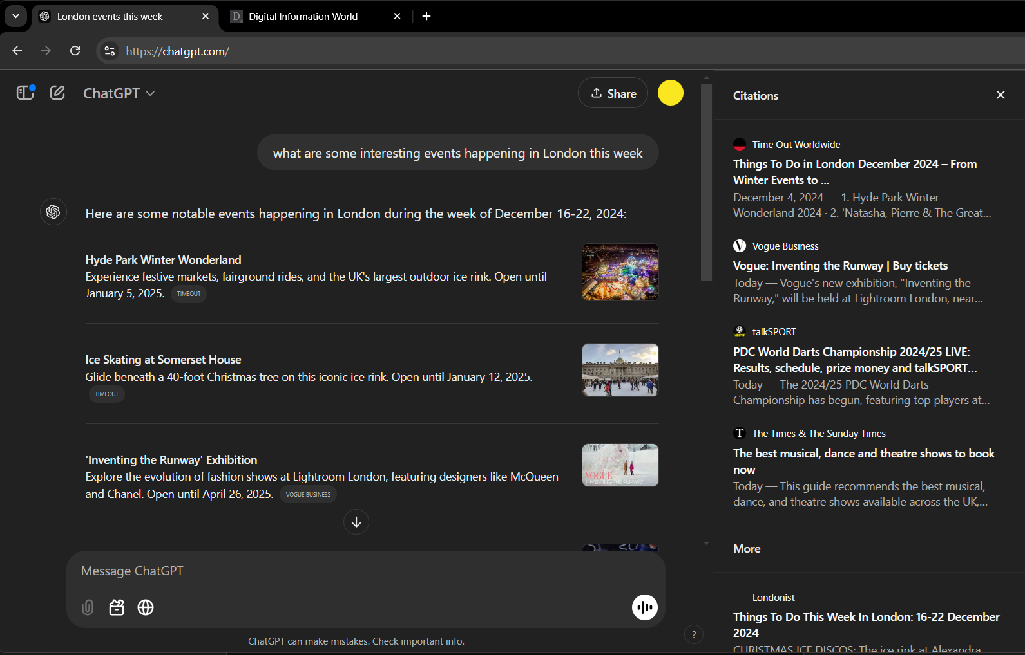Start a new chat with pencil icon
This screenshot has height=655, width=1025.
[57, 93]
